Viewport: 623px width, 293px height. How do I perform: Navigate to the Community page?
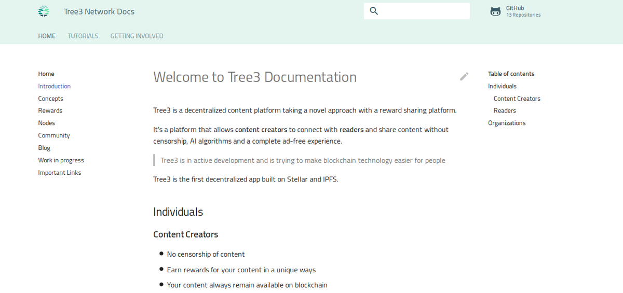tap(54, 135)
